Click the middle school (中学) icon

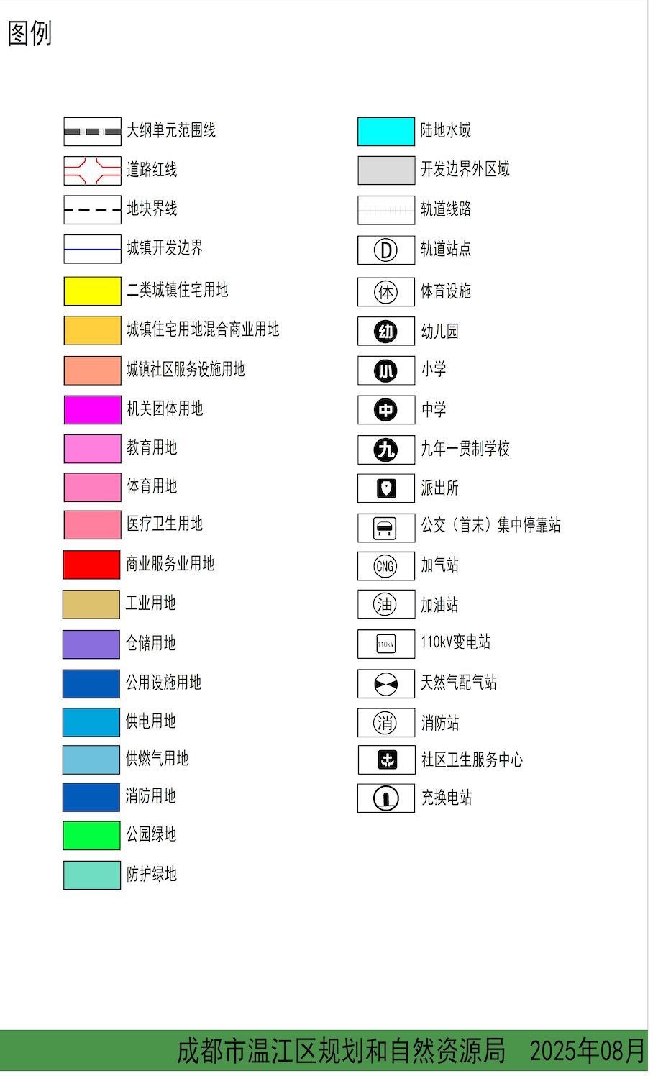[x=386, y=410]
